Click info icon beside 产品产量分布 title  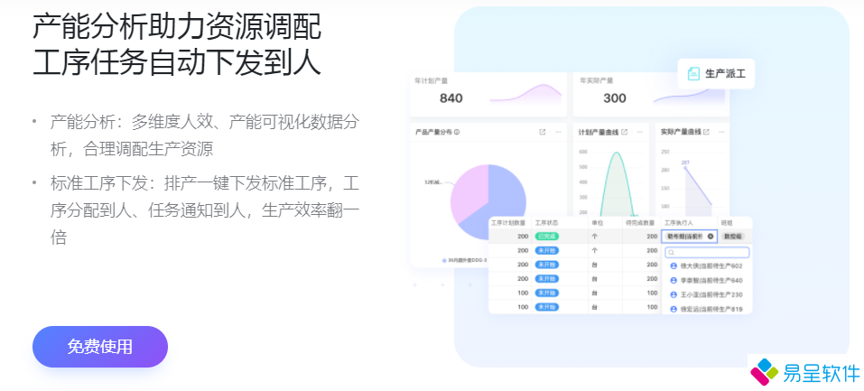458,133
